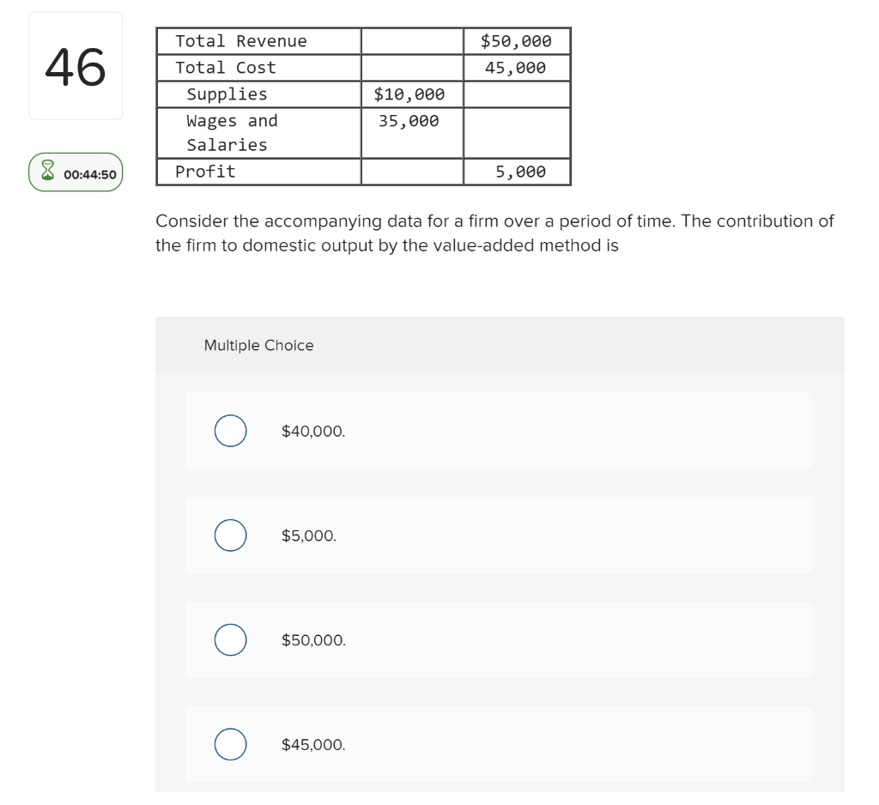Click the $40,000 answer row
The image size is (879, 805).
tap(498, 431)
